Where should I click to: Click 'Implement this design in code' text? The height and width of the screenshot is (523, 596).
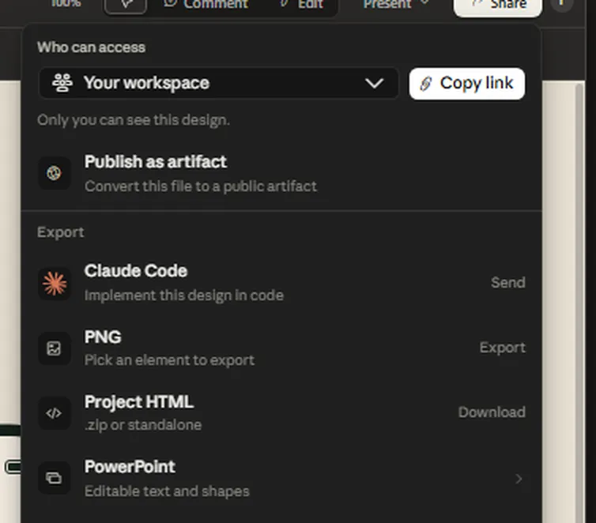184,295
